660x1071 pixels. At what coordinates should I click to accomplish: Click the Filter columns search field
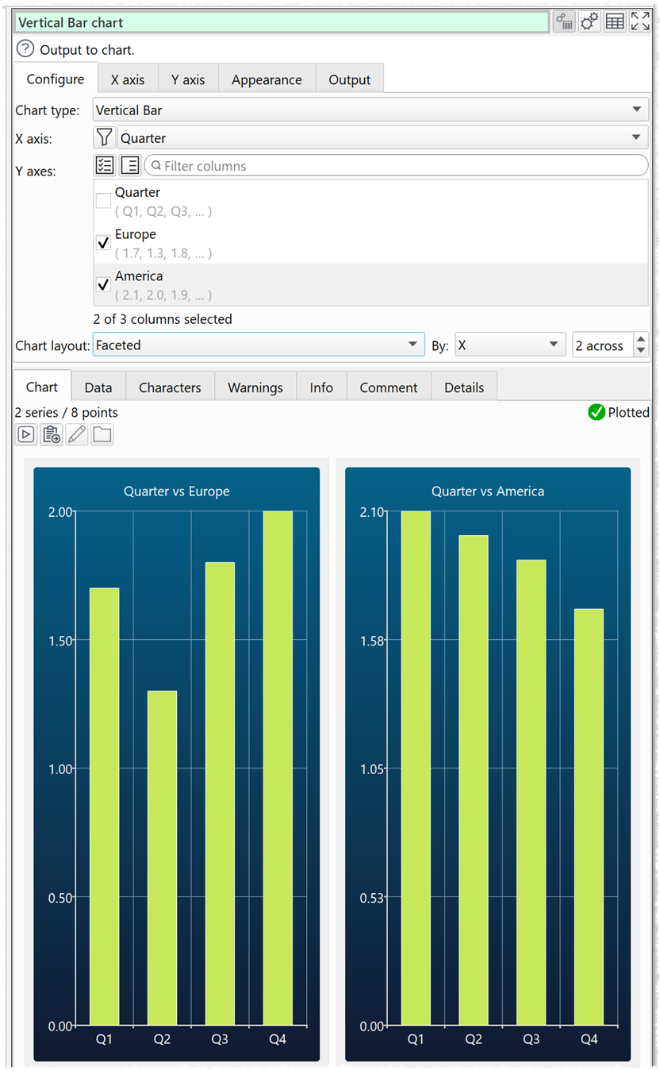click(397, 166)
